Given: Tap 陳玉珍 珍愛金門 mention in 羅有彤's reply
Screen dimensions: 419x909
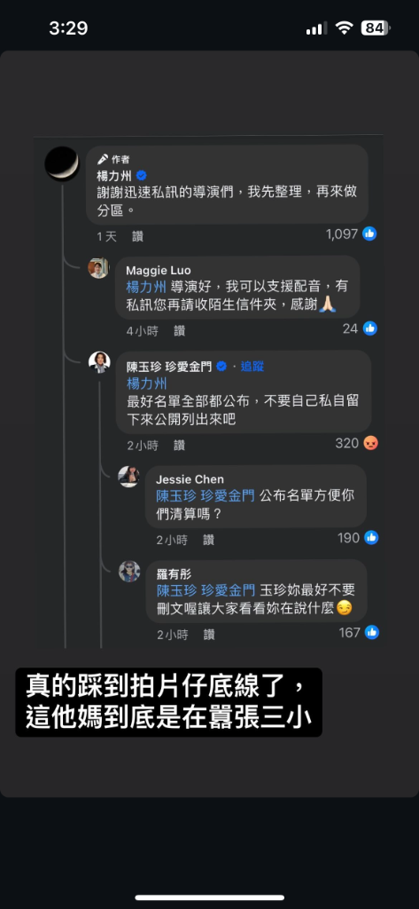Looking at the screenshot, I should tap(206, 590).
